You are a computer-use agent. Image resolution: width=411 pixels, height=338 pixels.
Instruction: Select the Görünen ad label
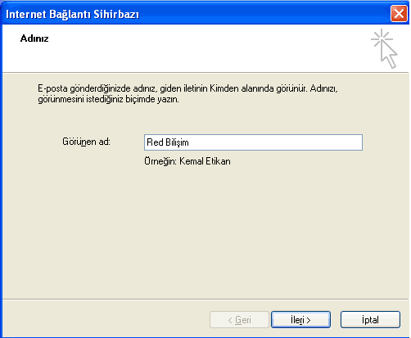click(86, 142)
